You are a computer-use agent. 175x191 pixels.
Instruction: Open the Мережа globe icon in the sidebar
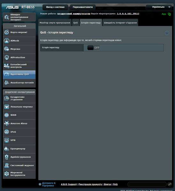(7, 49)
